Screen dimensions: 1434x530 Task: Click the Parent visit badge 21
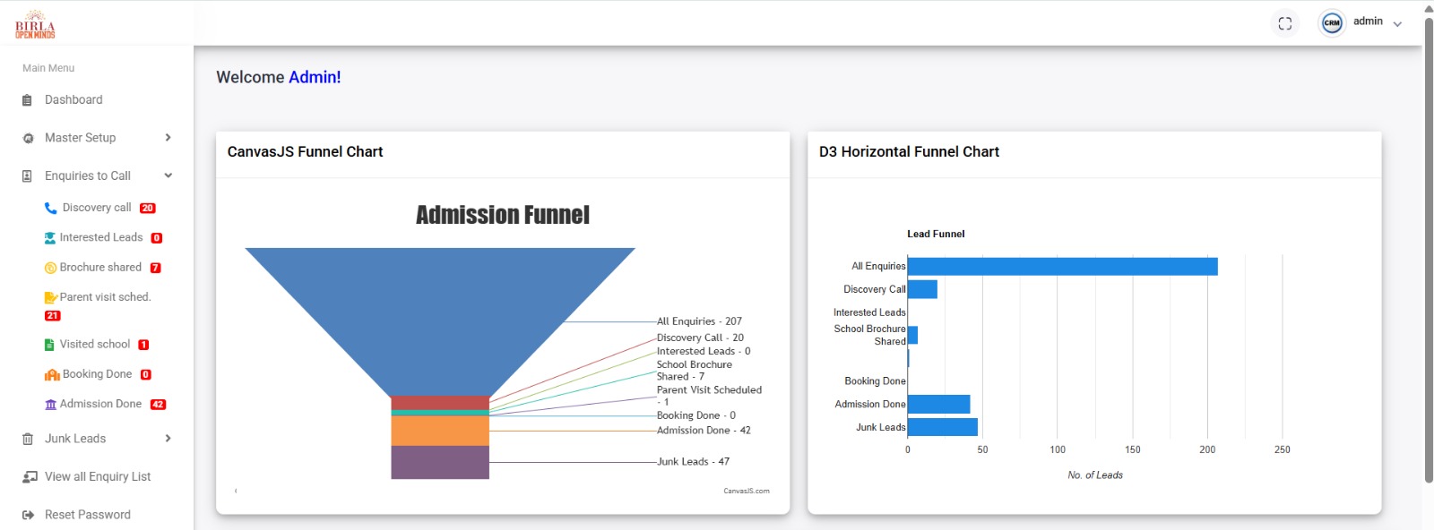53,316
